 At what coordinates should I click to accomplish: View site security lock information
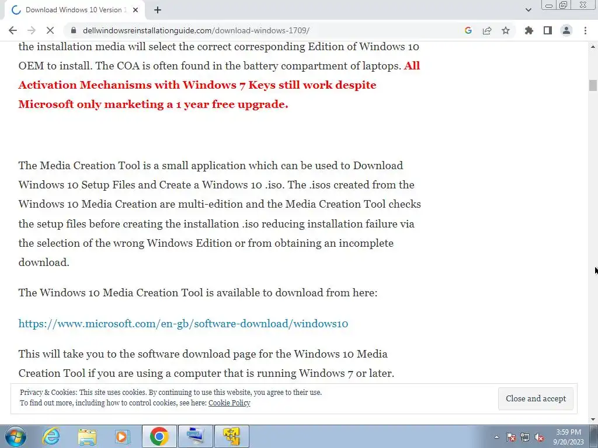click(74, 30)
